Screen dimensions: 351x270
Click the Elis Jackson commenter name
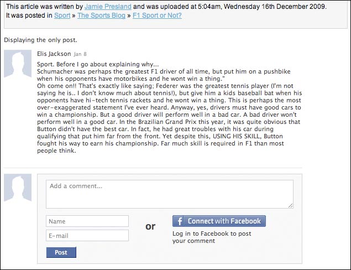pyautogui.click(x=54, y=54)
